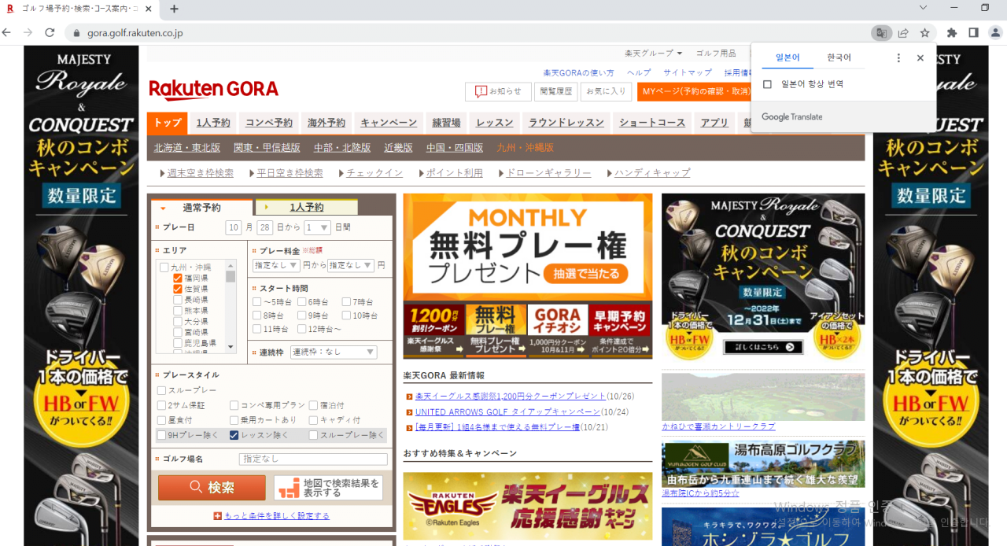1007x546 pixels.
Task: Open the 連続枠：なし dropdown
Action: [x=334, y=352]
